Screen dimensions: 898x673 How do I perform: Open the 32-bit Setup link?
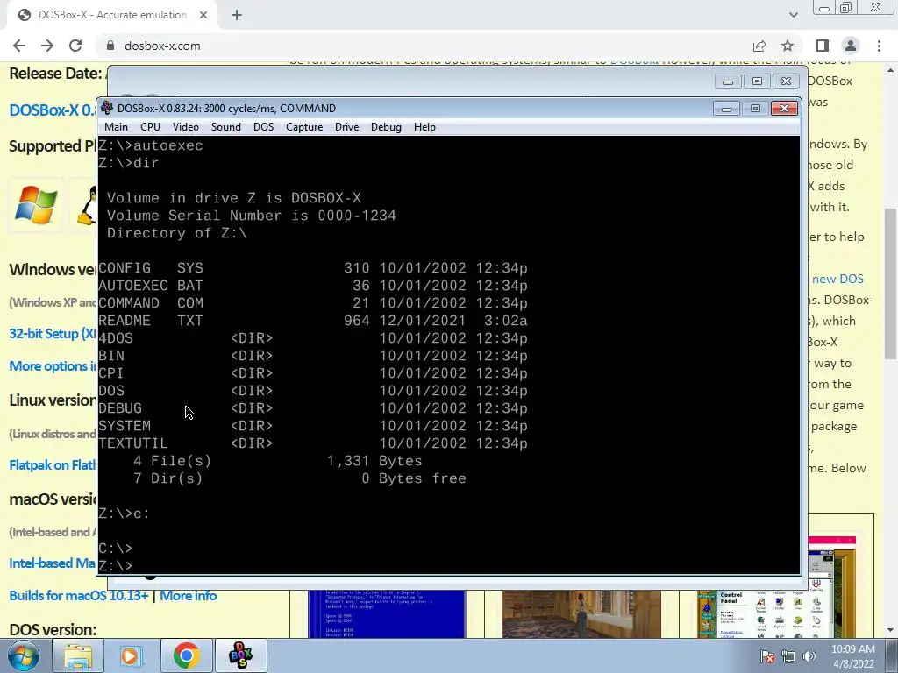52,334
